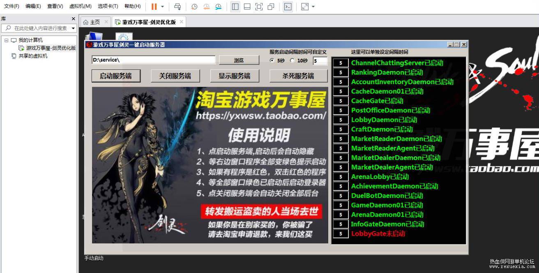Click the 浏览 browse button
Screen dimensions: 539x273
239,60
